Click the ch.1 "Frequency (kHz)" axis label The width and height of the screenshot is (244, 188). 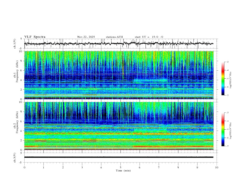pos(17,72)
